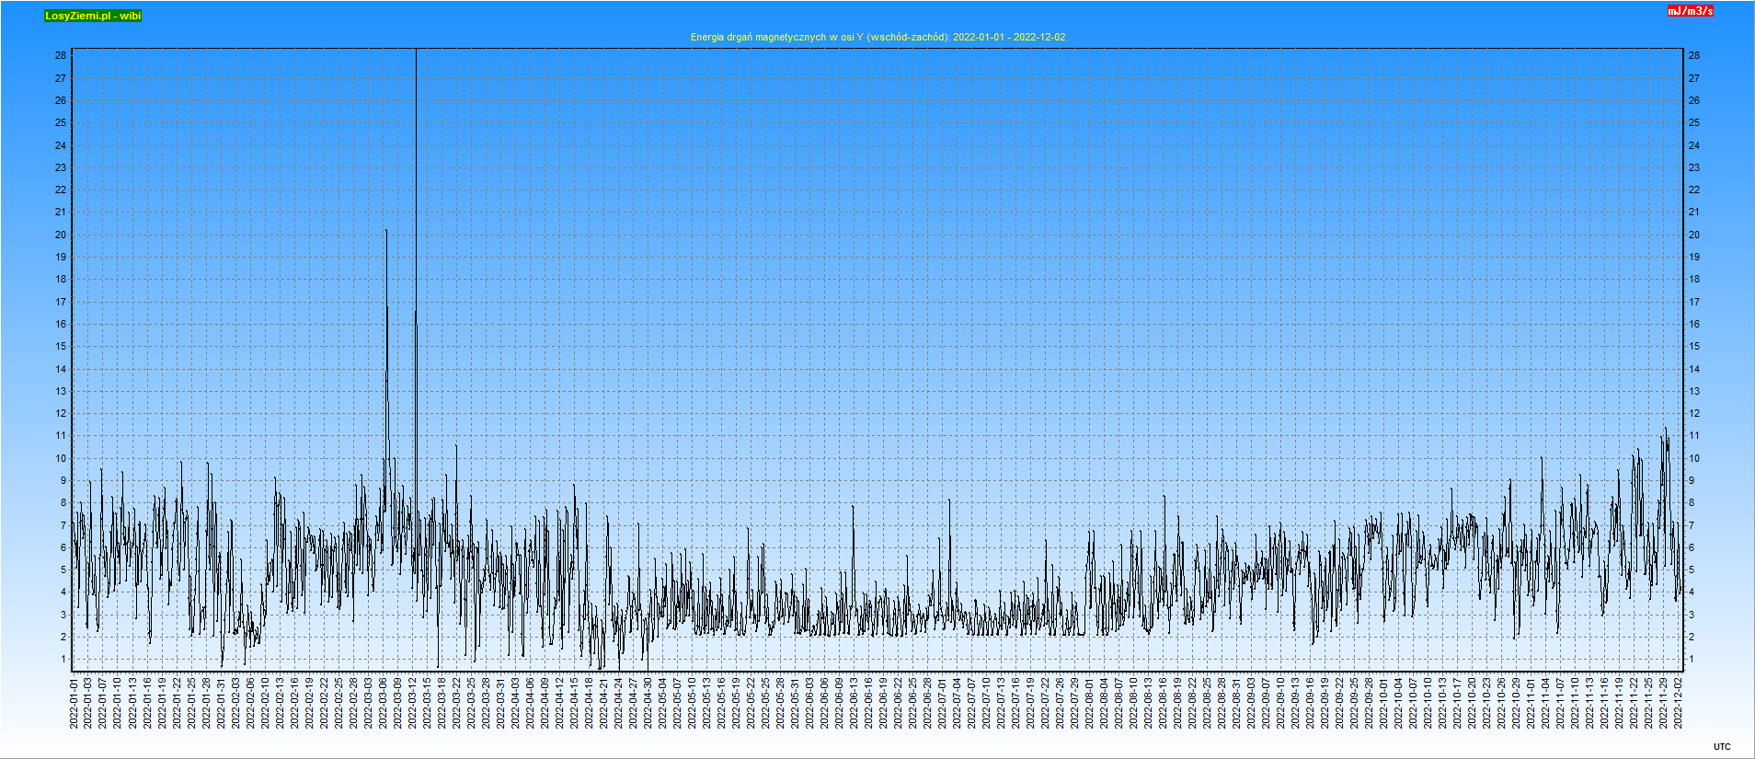Click the 2022-01-01 date label on the x-axis
The height and width of the screenshot is (759, 1755).
(75, 704)
